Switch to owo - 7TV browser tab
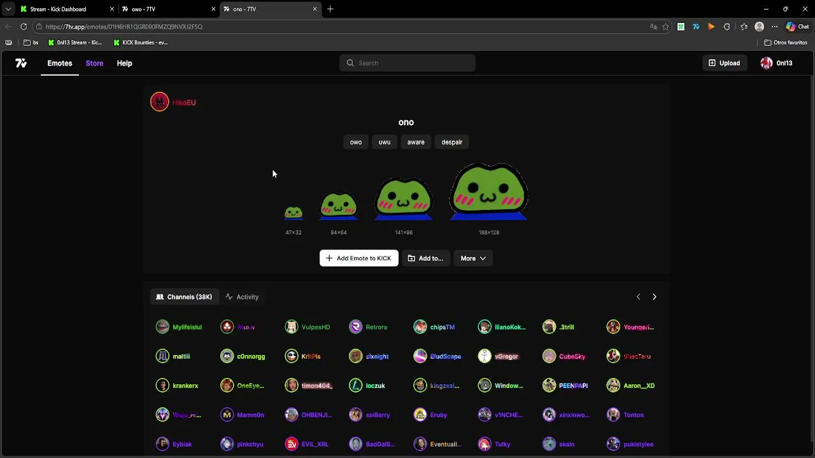The height and width of the screenshot is (458, 815). coord(168,9)
